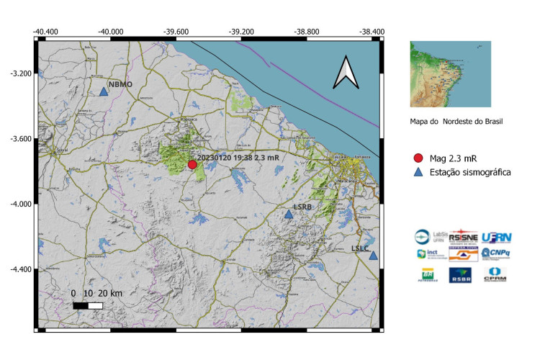Click the 20230120 19:38 2.3 mR event label

coord(238,156)
